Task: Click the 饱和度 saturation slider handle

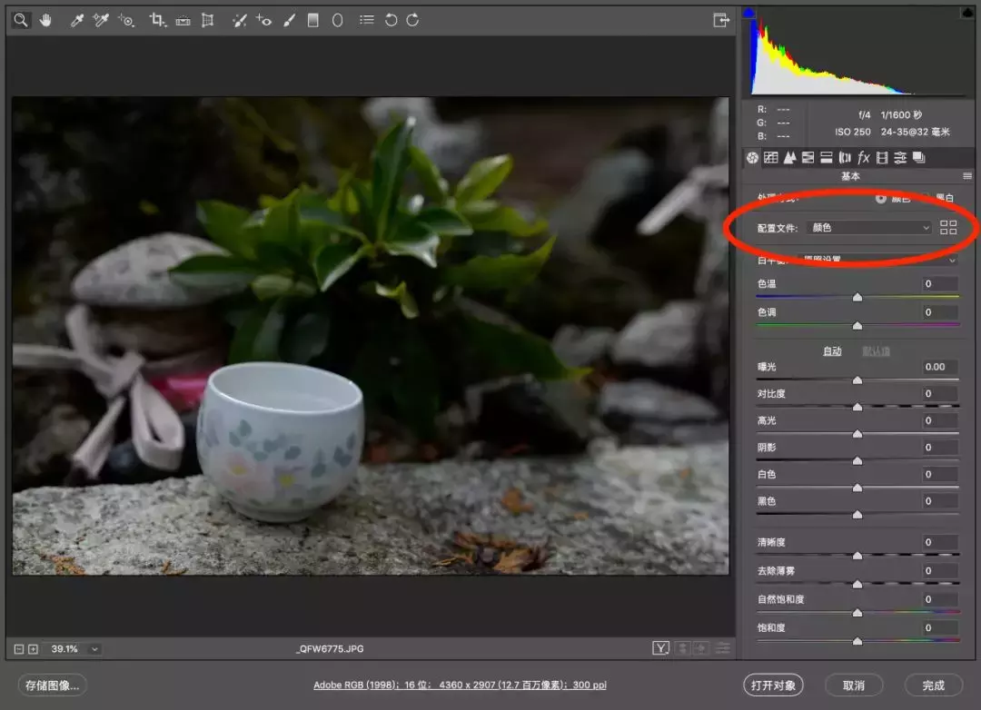Action: coord(857,641)
